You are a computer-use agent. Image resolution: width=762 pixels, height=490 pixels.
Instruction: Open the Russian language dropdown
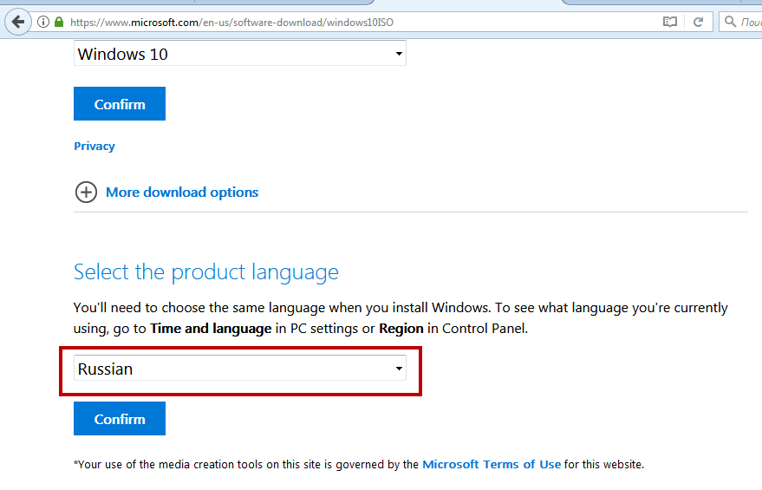(239, 368)
